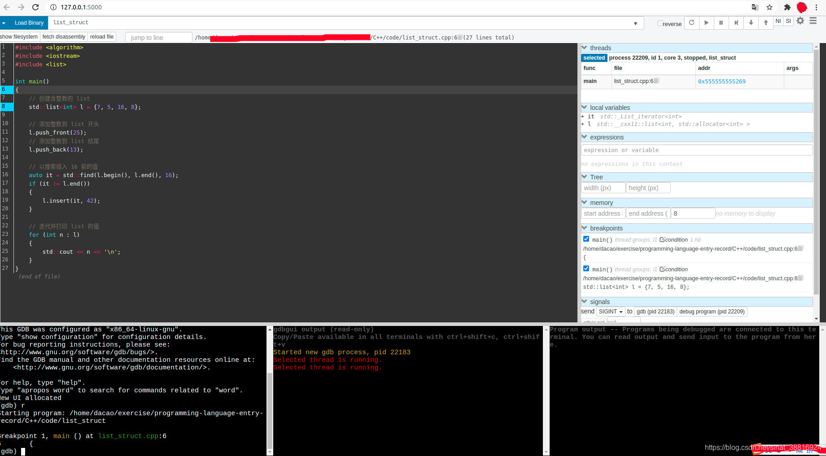Pause the running program
The height and width of the screenshot is (456, 826).
721,22
